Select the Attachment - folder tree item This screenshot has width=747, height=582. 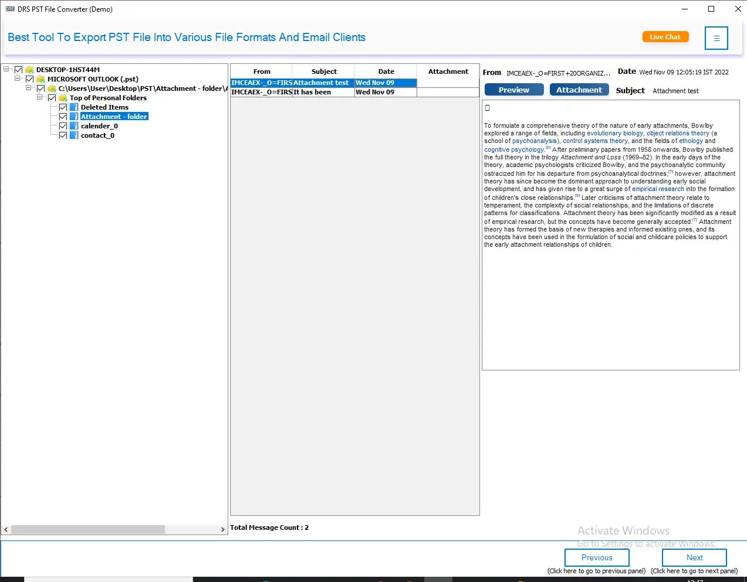click(x=114, y=117)
